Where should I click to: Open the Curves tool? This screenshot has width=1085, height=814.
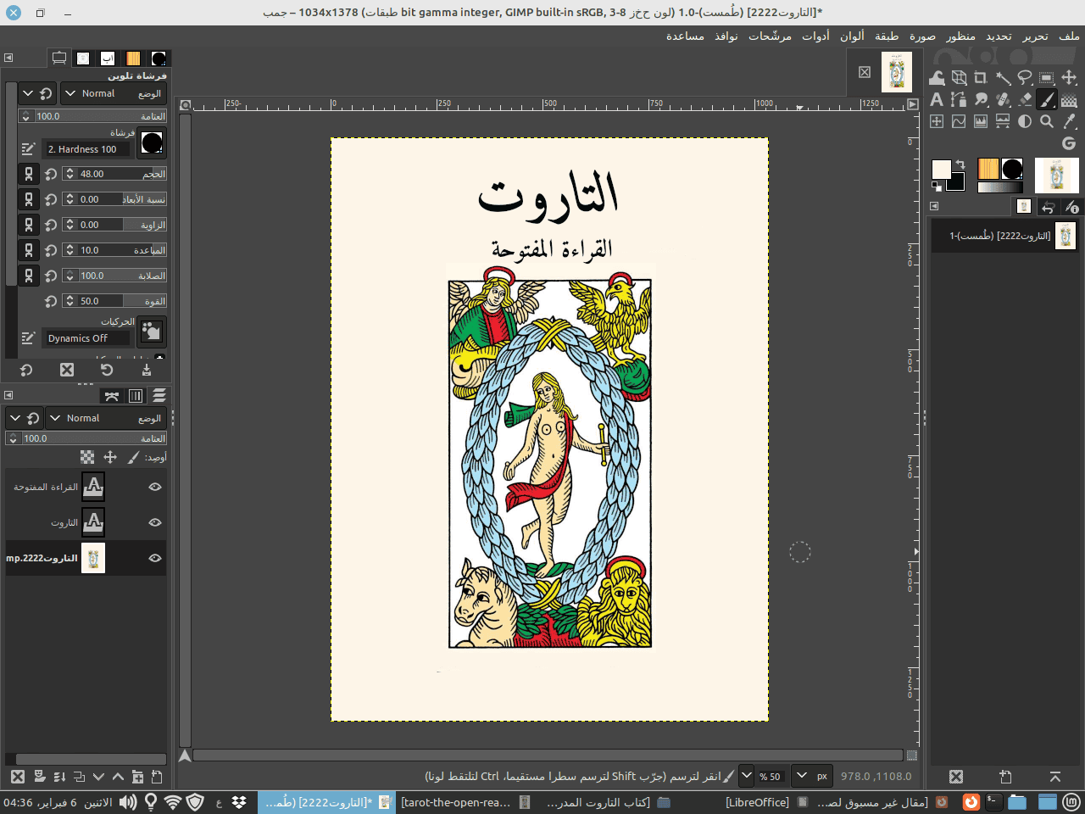pos(959,121)
